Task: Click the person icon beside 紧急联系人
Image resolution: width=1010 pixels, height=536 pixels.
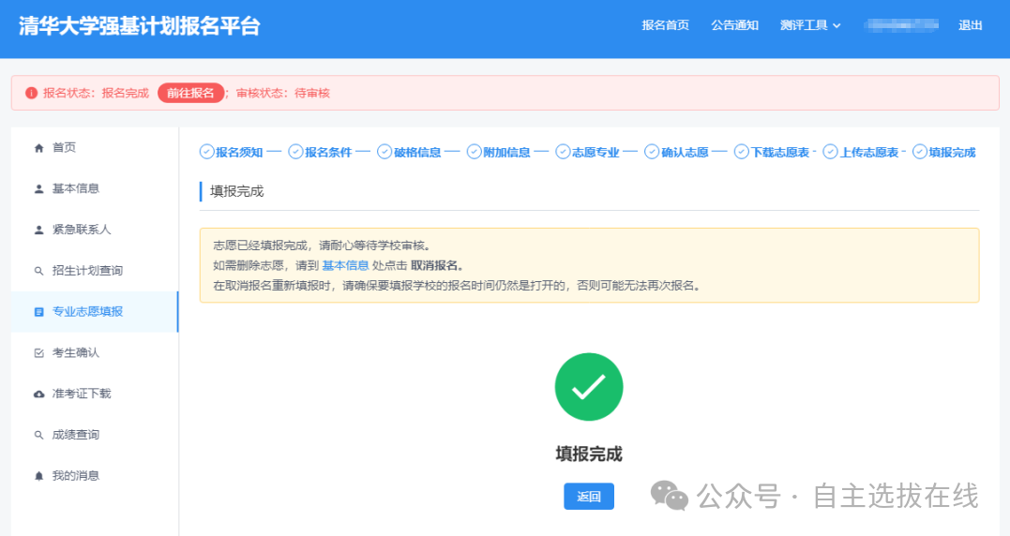Action: pyautogui.click(x=38, y=230)
